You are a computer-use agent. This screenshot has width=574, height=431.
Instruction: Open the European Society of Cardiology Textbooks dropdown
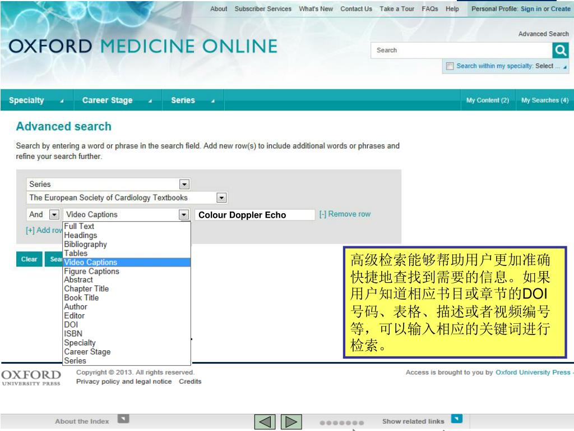(x=221, y=198)
